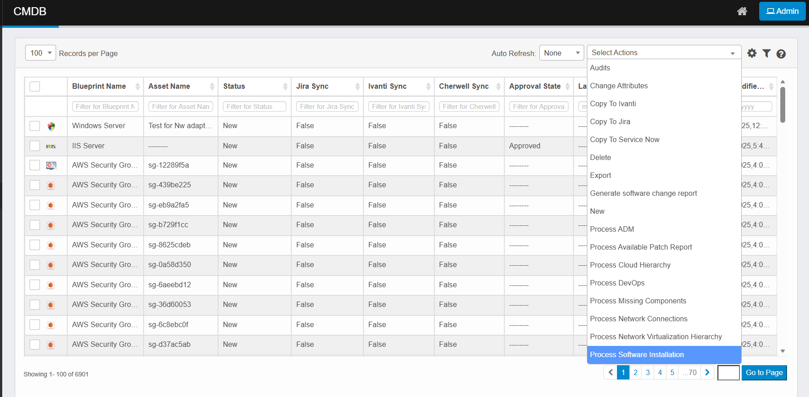
Task: Click the Admin button
Action: [782, 11]
